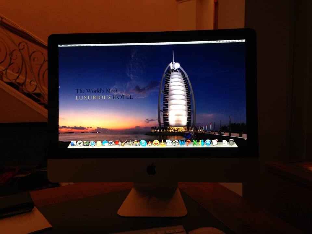Open Skype in the Dock
Image resolution: width=312 pixels, height=234 pixels.
click(143, 143)
